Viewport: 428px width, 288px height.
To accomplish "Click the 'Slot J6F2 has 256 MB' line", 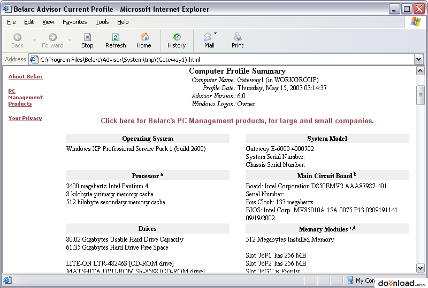I will point(276,263).
